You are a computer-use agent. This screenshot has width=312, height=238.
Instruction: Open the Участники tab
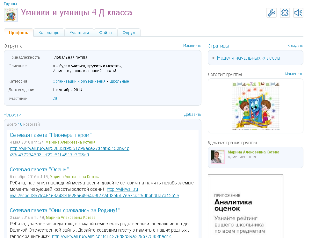click(x=79, y=33)
